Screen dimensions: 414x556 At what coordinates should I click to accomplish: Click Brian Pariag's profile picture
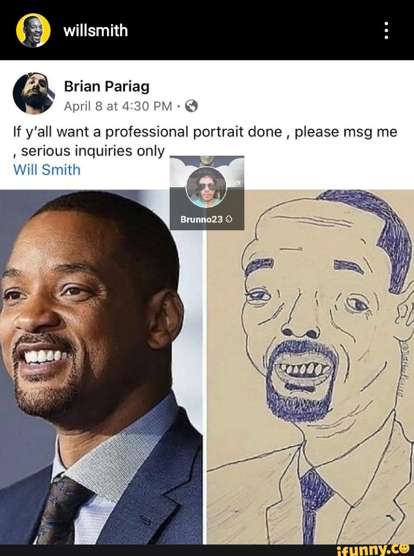point(34,93)
